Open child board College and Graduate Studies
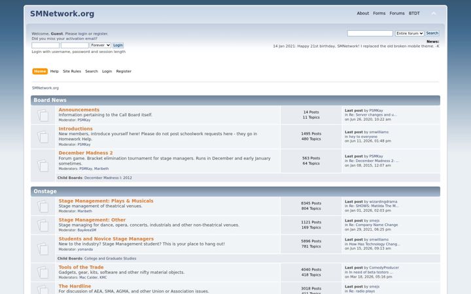The height and width of the screenshot is (294, 471). pos(111,259)
